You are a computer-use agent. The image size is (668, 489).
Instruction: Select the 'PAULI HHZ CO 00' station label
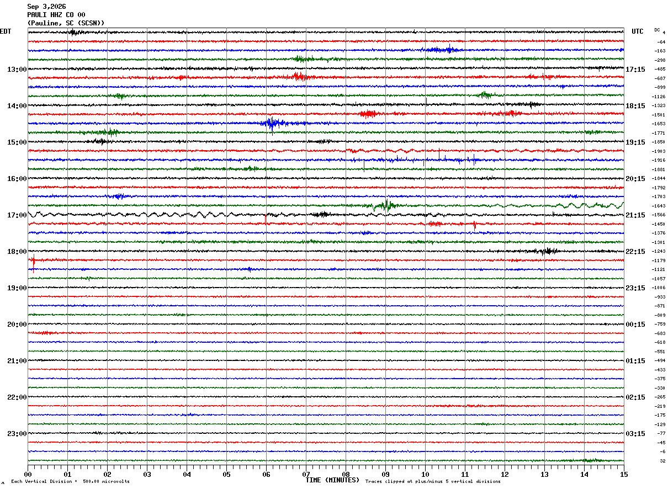click(x=56, y=15)
